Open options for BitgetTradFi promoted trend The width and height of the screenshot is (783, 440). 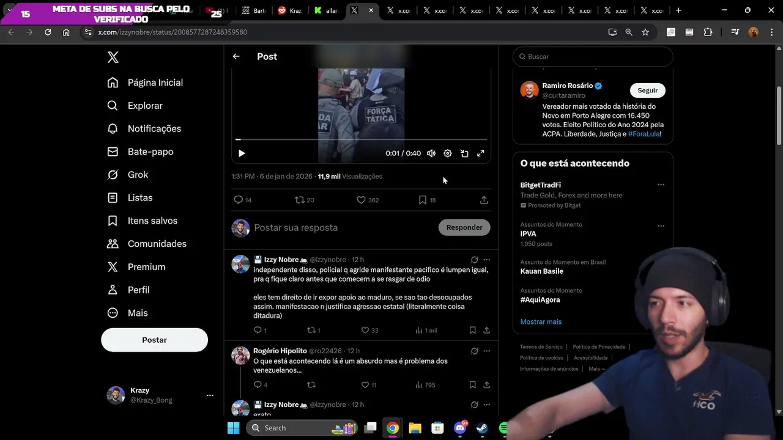[661, 185]
